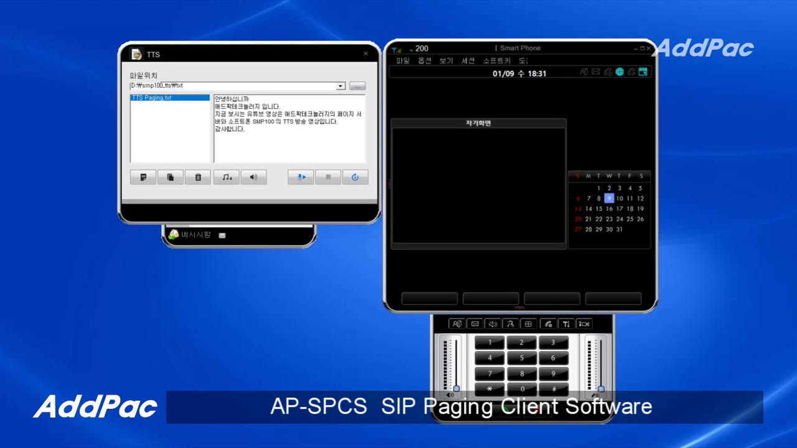Click the stop button in TTS window
The image size is (797, 448).
[328, 177]
